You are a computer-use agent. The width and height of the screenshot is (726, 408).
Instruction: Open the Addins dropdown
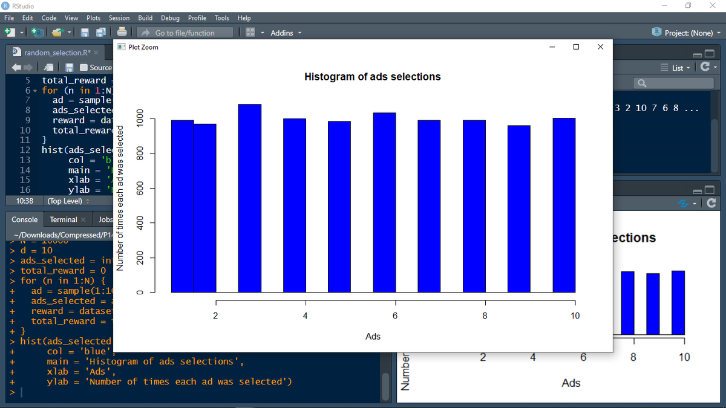tap(286, 33)
